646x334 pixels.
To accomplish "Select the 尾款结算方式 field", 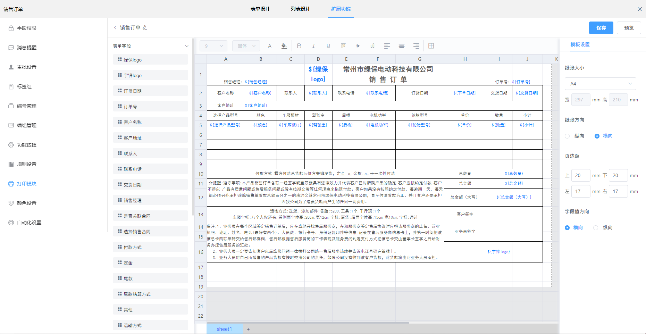I will [x=150, y=294].
